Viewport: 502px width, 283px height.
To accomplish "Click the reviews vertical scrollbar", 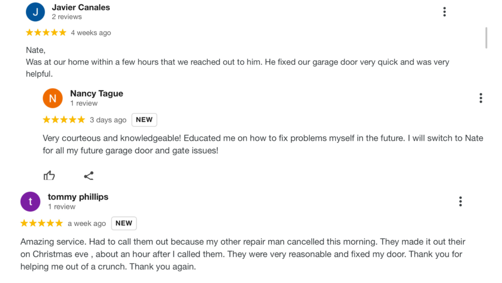I will coord(486,38).
